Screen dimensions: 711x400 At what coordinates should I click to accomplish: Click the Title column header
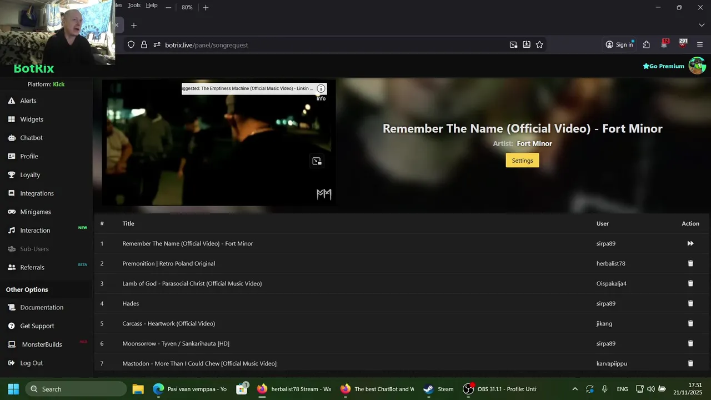128,223
